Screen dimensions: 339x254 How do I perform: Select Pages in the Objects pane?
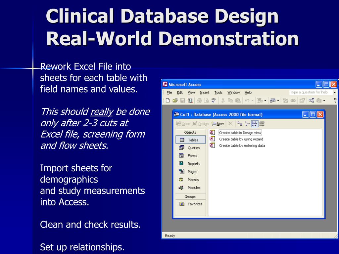click(x=190, y=172)
